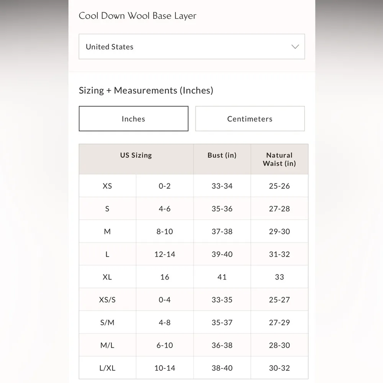Open the United States country dropdown
This screenshot has width=383, height=383.
(191, 47)
